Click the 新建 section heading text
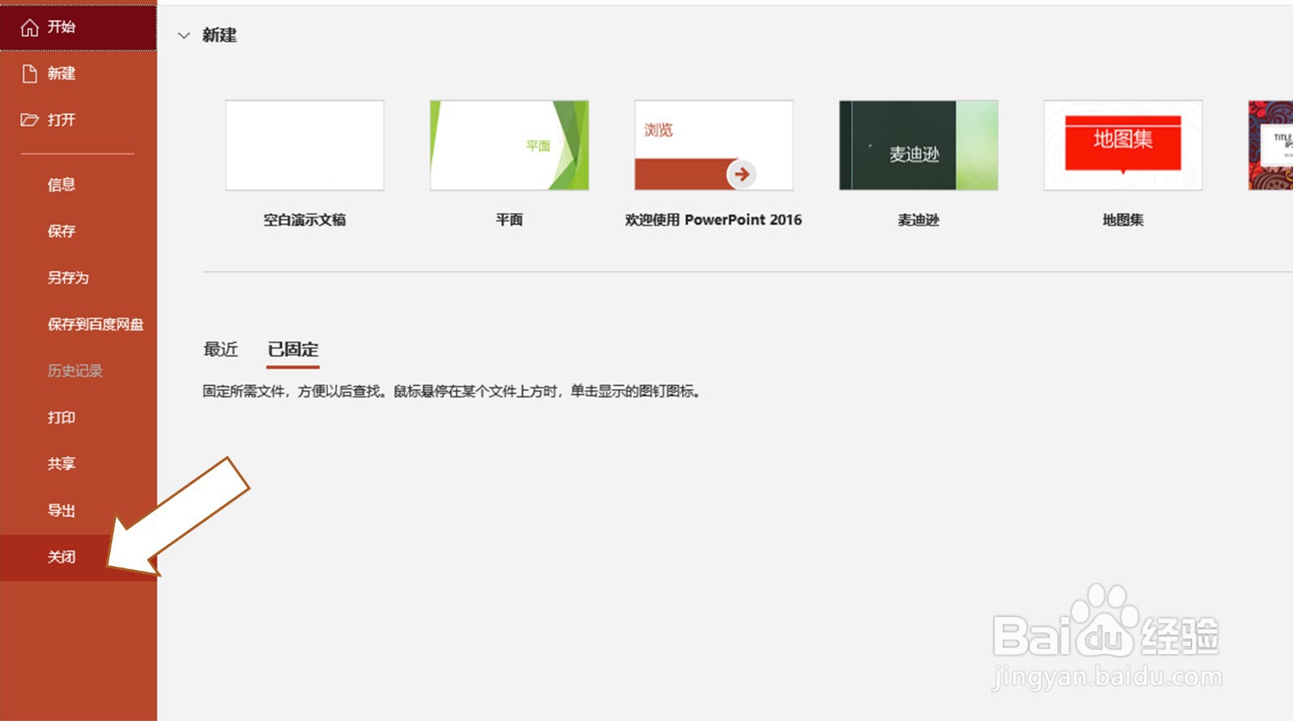The image size is (1293, 721). pyautogui.click(x=219, y=36)
